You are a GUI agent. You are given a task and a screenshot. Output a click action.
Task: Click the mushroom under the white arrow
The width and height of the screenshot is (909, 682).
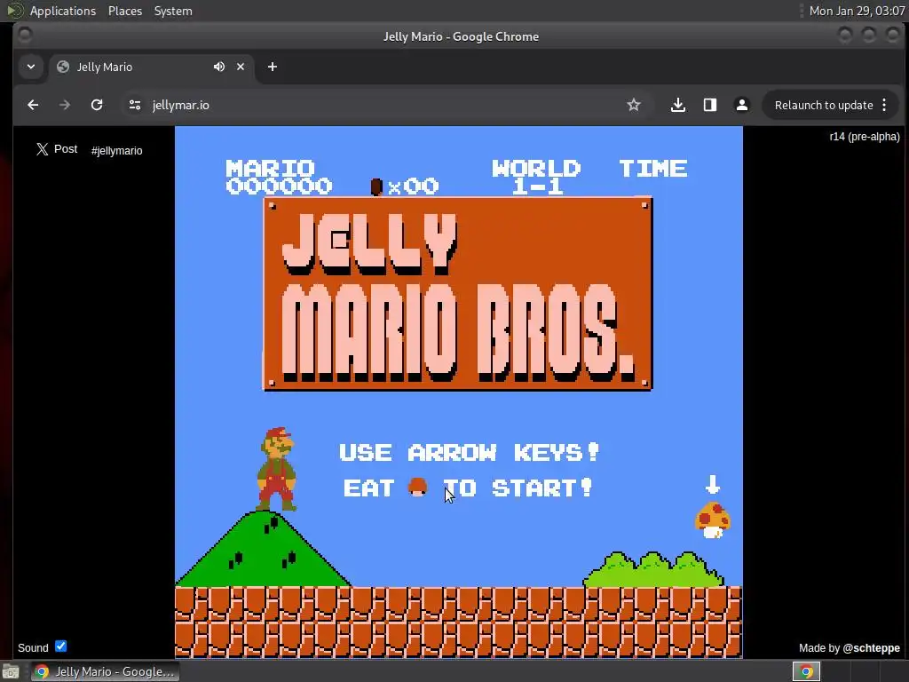point(713,519)
